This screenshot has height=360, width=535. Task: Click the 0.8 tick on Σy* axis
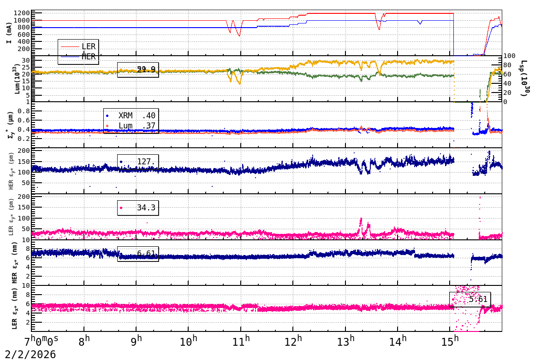point(24,111)
